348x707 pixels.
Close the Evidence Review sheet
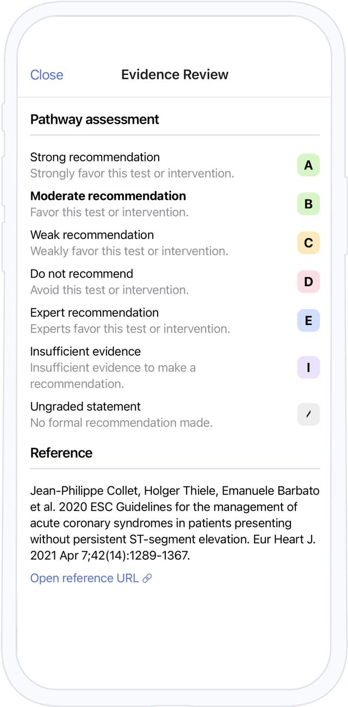point(47,75)
